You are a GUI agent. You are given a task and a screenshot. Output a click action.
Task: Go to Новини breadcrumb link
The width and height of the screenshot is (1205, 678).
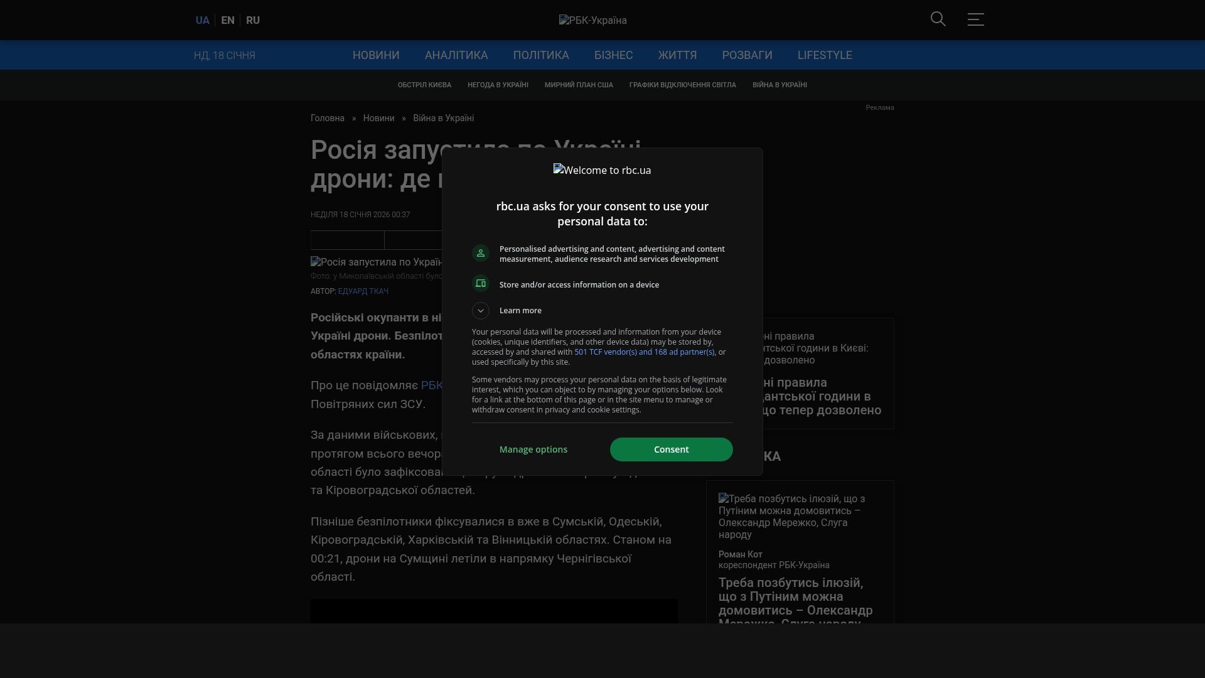coord(378,118)
